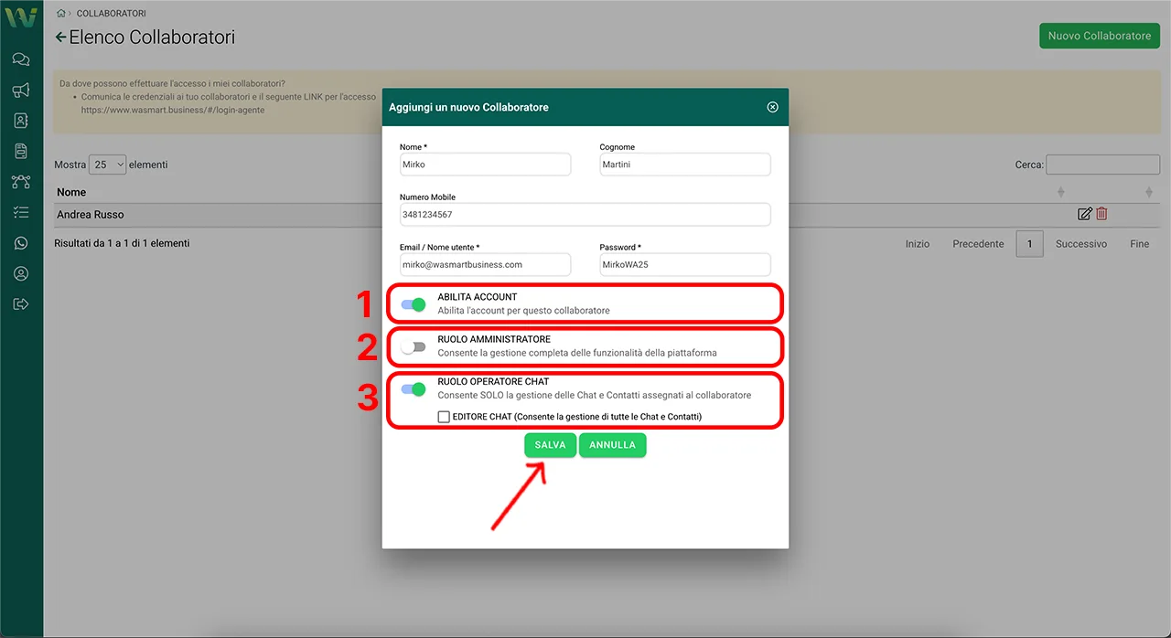Close the Aggiungi un nuovo Collaboratore dialog
The image size is (1171, 638).
[x=772, y=107]
